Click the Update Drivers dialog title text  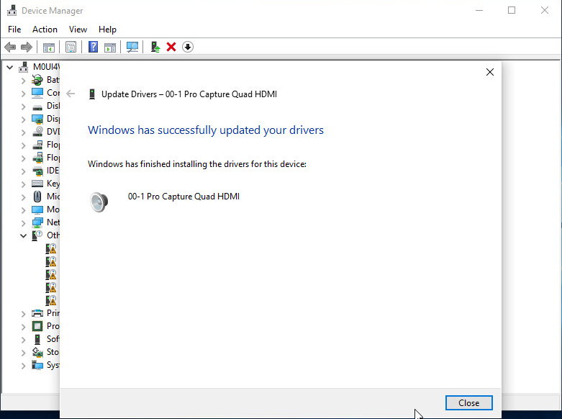point(189,94)
